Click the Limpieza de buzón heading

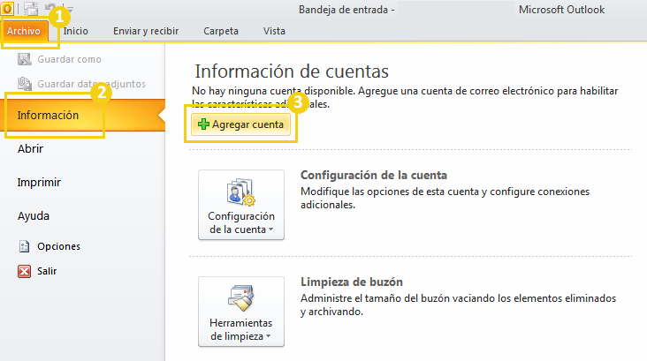[x=352, y=282]
